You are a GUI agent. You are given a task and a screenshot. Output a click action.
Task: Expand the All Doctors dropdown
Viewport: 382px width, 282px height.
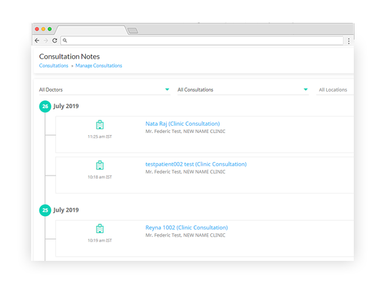167,90
